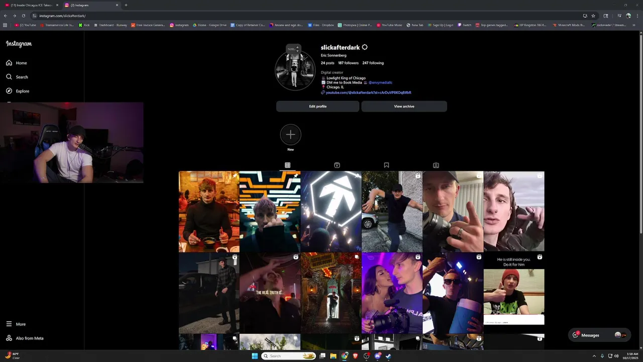
Task: Bookmark this page with star icon
Action: (593, 16)
